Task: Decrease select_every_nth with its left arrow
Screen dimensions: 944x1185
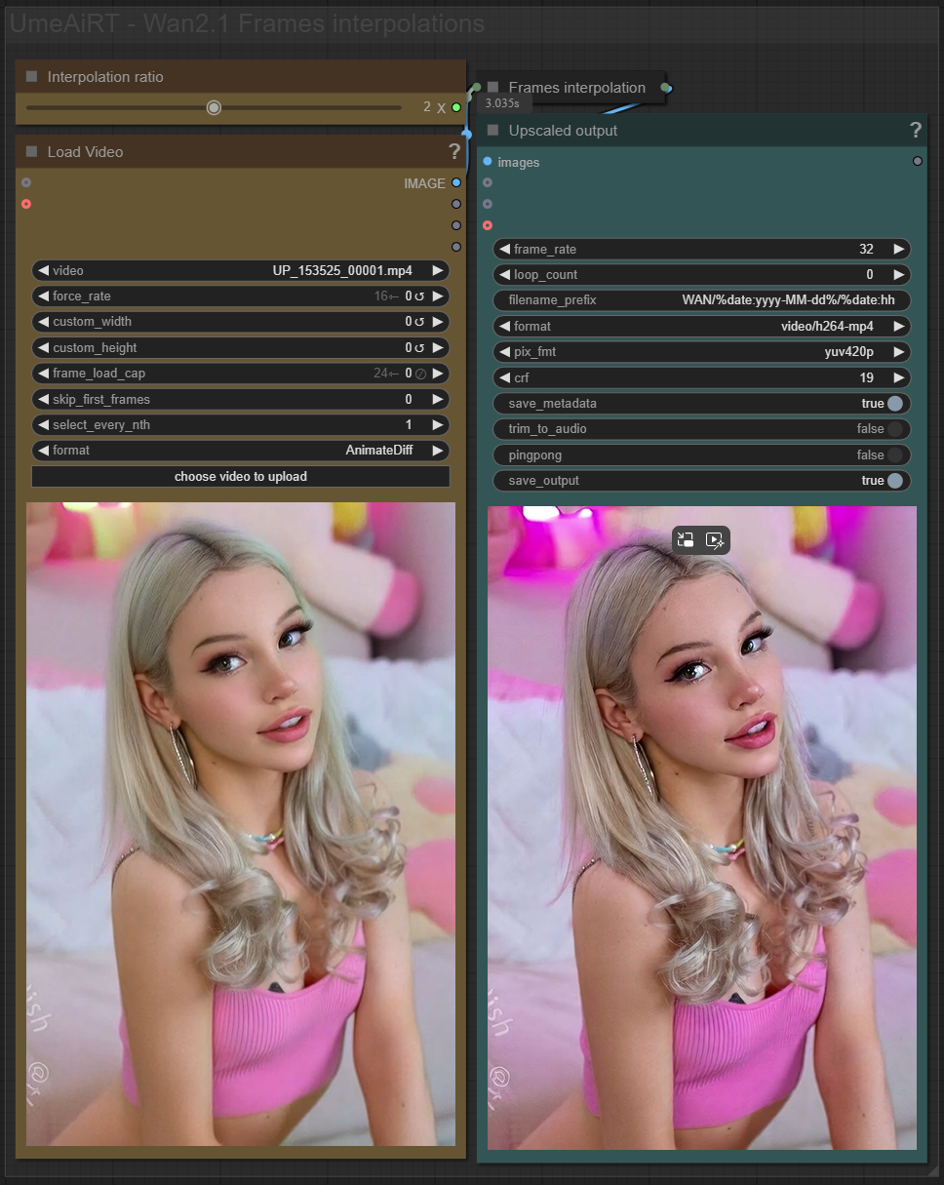Action: pyautogui.click(x=44, y=424)
